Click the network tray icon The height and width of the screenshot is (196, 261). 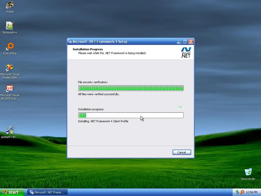pos(237,192)
